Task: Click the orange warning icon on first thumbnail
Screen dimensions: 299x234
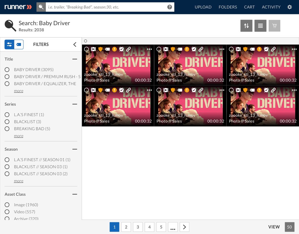Action: (114, 49)
